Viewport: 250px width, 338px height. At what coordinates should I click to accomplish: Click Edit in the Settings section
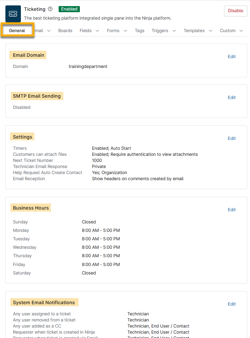tap(231, 138)
